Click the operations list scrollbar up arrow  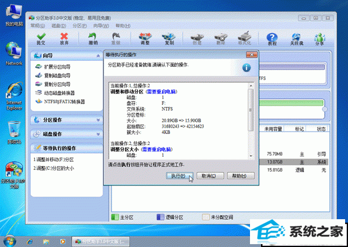(251, 86)
